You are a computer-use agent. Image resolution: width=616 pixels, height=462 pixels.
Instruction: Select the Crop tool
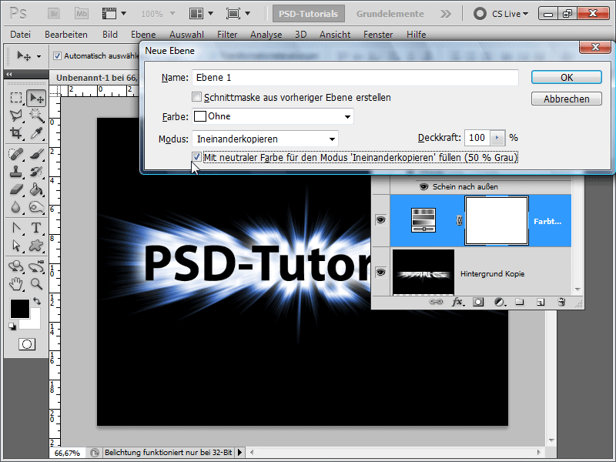tap(16, 132)
